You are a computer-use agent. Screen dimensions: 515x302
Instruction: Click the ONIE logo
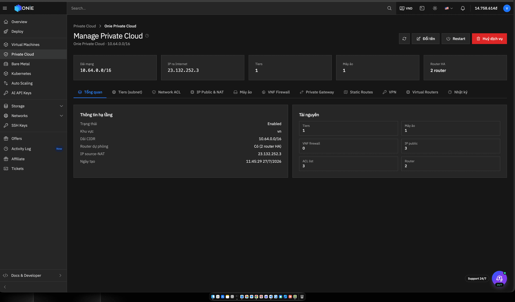click(x=24, y=8)
